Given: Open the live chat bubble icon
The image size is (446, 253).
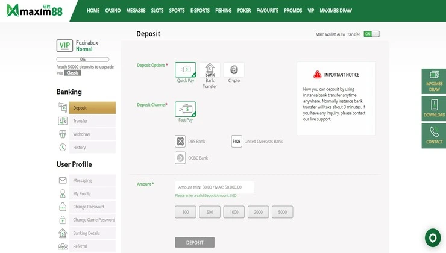Looking at the screenshot, I should coord(433,238).
